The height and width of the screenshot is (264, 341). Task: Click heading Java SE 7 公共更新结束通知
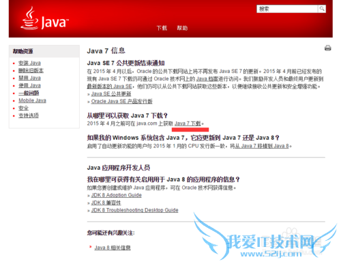[x=125, y=63]
